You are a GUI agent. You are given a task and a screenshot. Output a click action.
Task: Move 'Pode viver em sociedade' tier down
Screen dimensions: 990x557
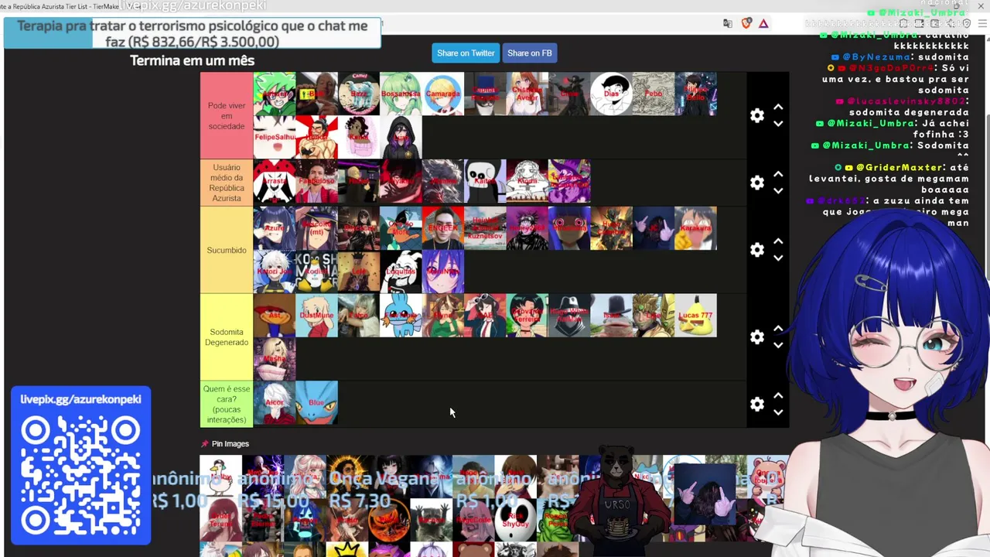[778, 124]
